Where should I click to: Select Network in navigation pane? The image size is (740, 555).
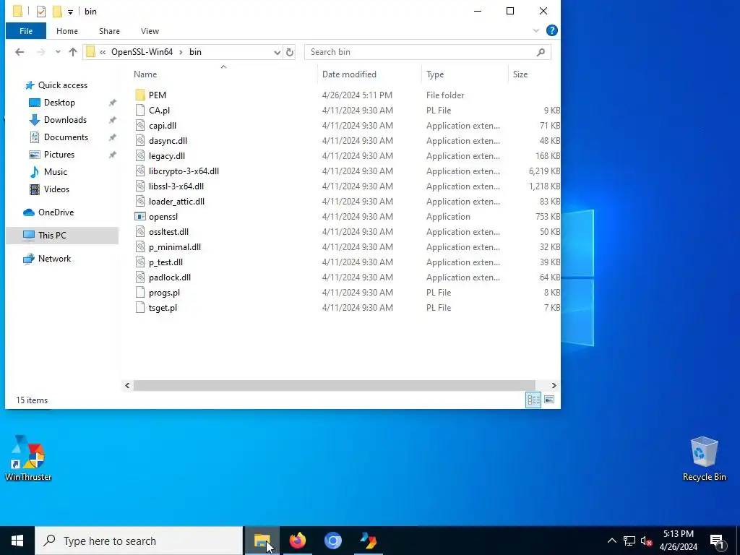pyautogui.click(x=54, y=259)
